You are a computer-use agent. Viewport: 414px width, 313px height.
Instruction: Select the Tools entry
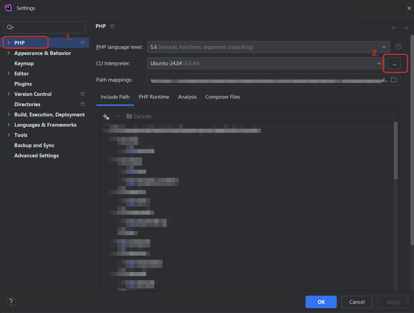tap(21, 135)
